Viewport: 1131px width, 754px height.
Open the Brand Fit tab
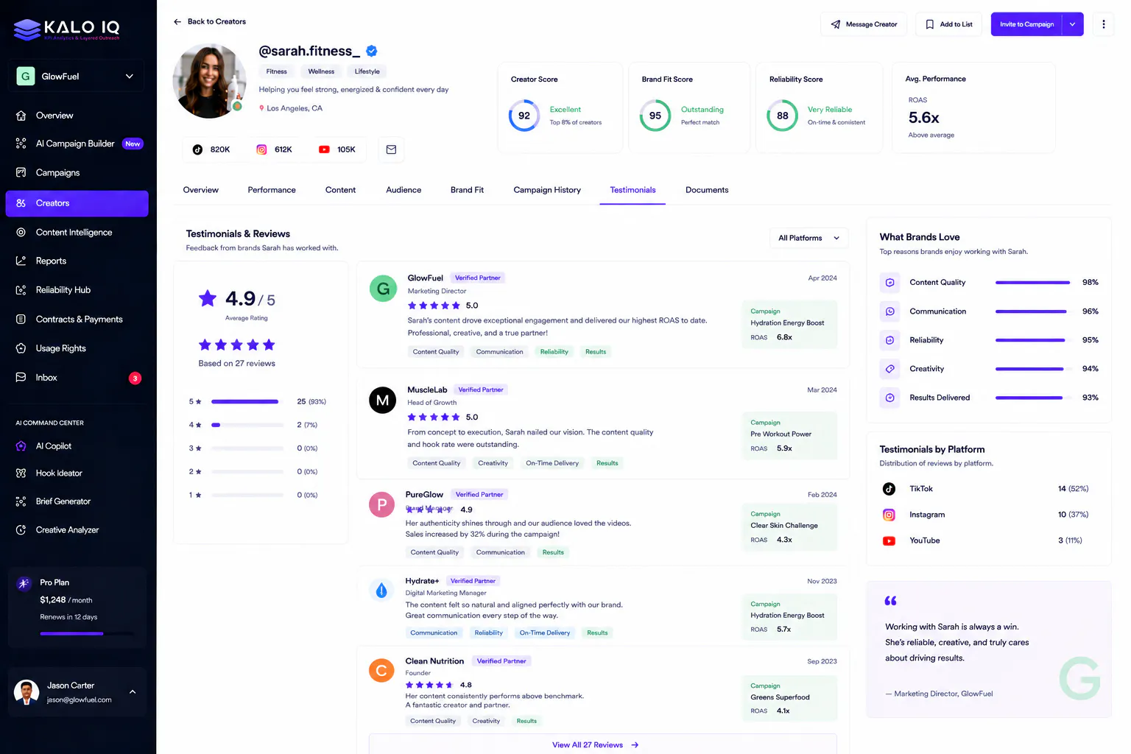tap(467, 190)
